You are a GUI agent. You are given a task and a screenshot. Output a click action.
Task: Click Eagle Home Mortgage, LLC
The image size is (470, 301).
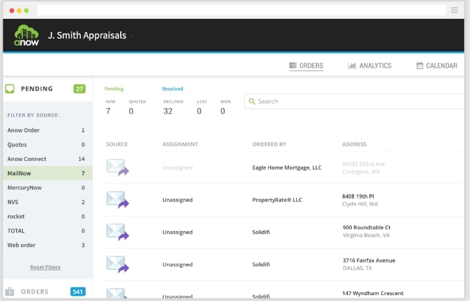(287, 167)
